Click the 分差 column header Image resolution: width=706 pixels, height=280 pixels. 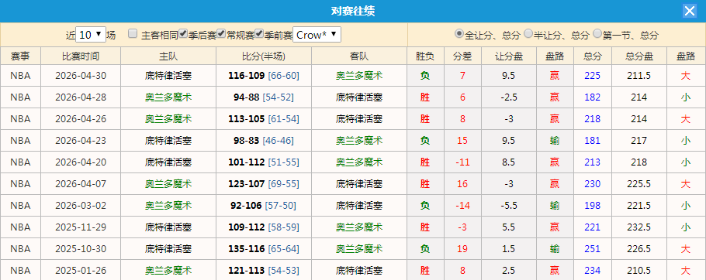click(462, 56)
